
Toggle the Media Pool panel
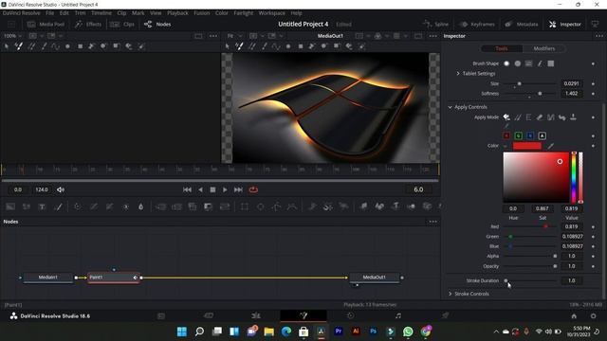pos(46,24)
